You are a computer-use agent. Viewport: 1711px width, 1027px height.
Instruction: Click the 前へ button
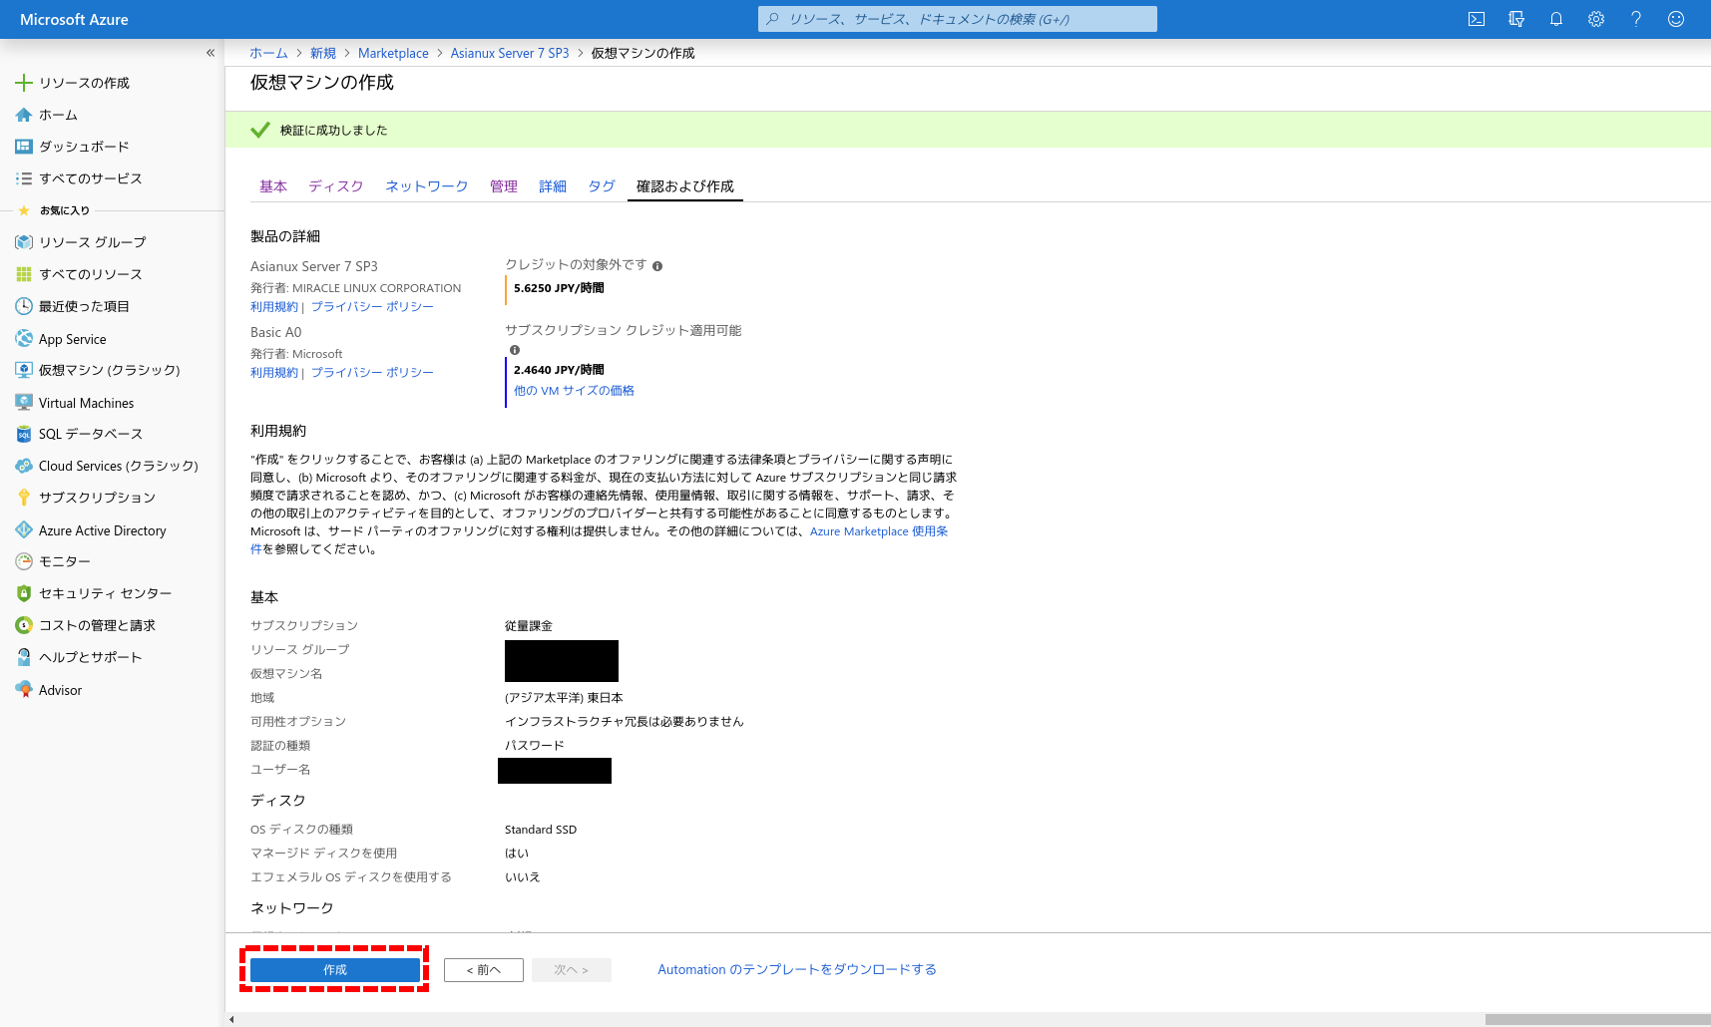[x=484, y=969]
